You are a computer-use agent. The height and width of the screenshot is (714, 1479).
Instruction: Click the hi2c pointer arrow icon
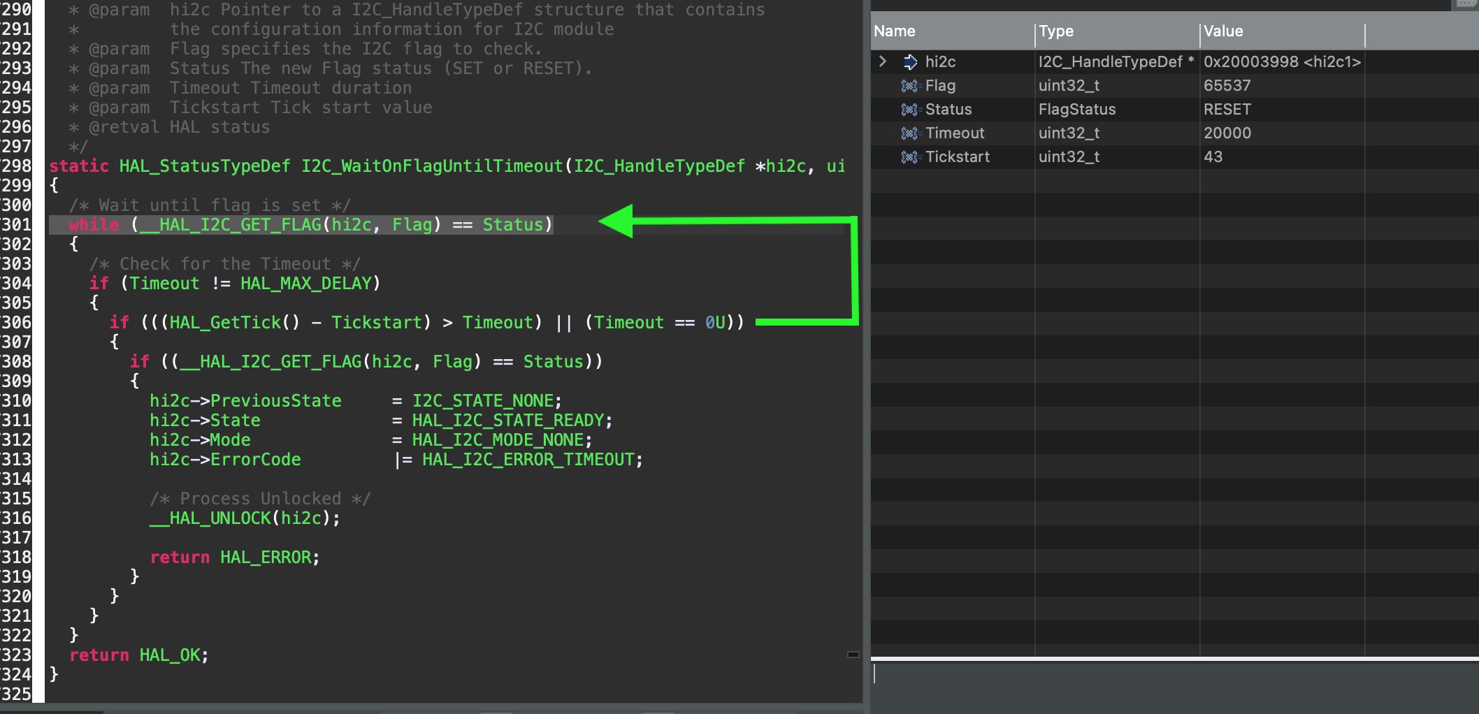coord(909,62)
